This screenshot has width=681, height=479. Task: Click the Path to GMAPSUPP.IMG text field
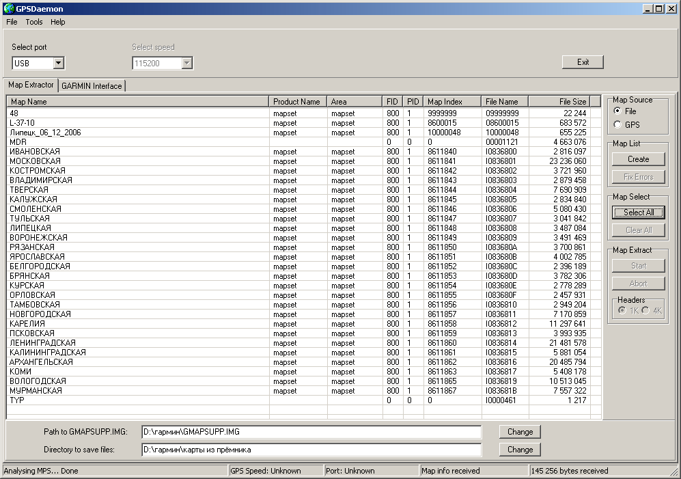[x=311, y=432]
